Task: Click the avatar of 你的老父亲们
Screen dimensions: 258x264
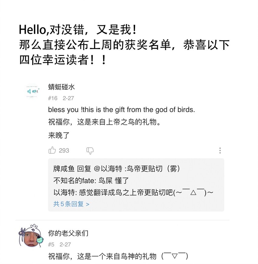Action: [x=31, y=237]
